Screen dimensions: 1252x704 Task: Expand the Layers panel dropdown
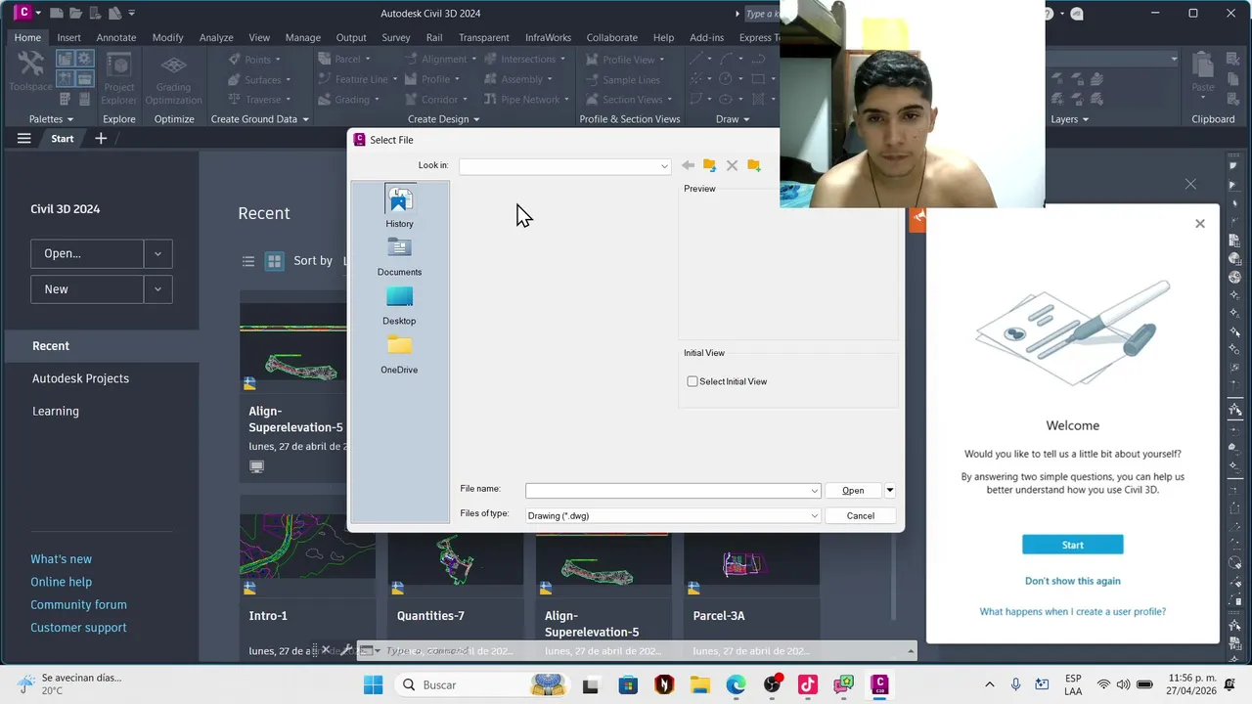[x=1069, y=119]
